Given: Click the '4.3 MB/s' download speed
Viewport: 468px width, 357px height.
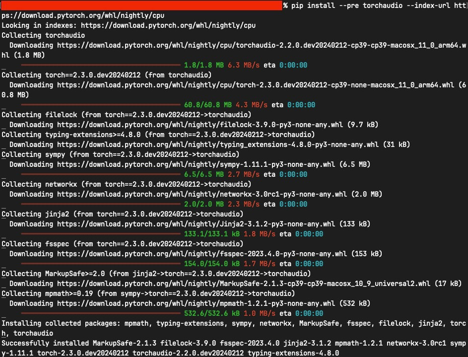Looking at the screenshot, I should 252,105.
